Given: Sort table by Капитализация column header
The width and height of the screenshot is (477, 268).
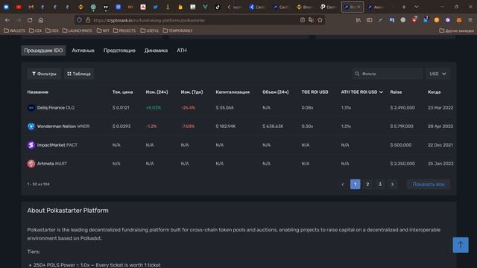Looking at the screenshot, I should [x=233, y=92].
